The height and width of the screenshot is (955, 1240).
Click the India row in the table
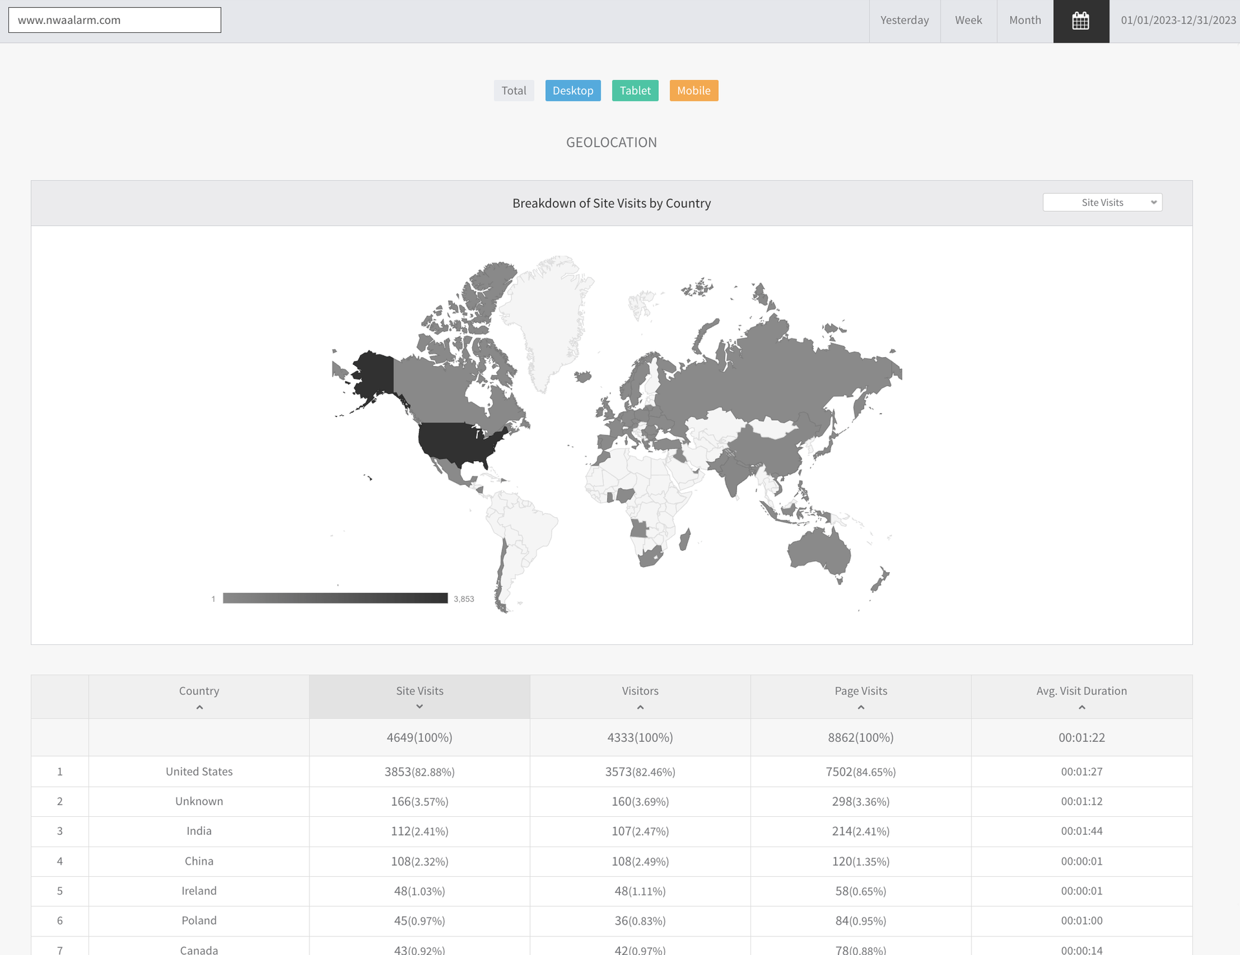point(199,831)
